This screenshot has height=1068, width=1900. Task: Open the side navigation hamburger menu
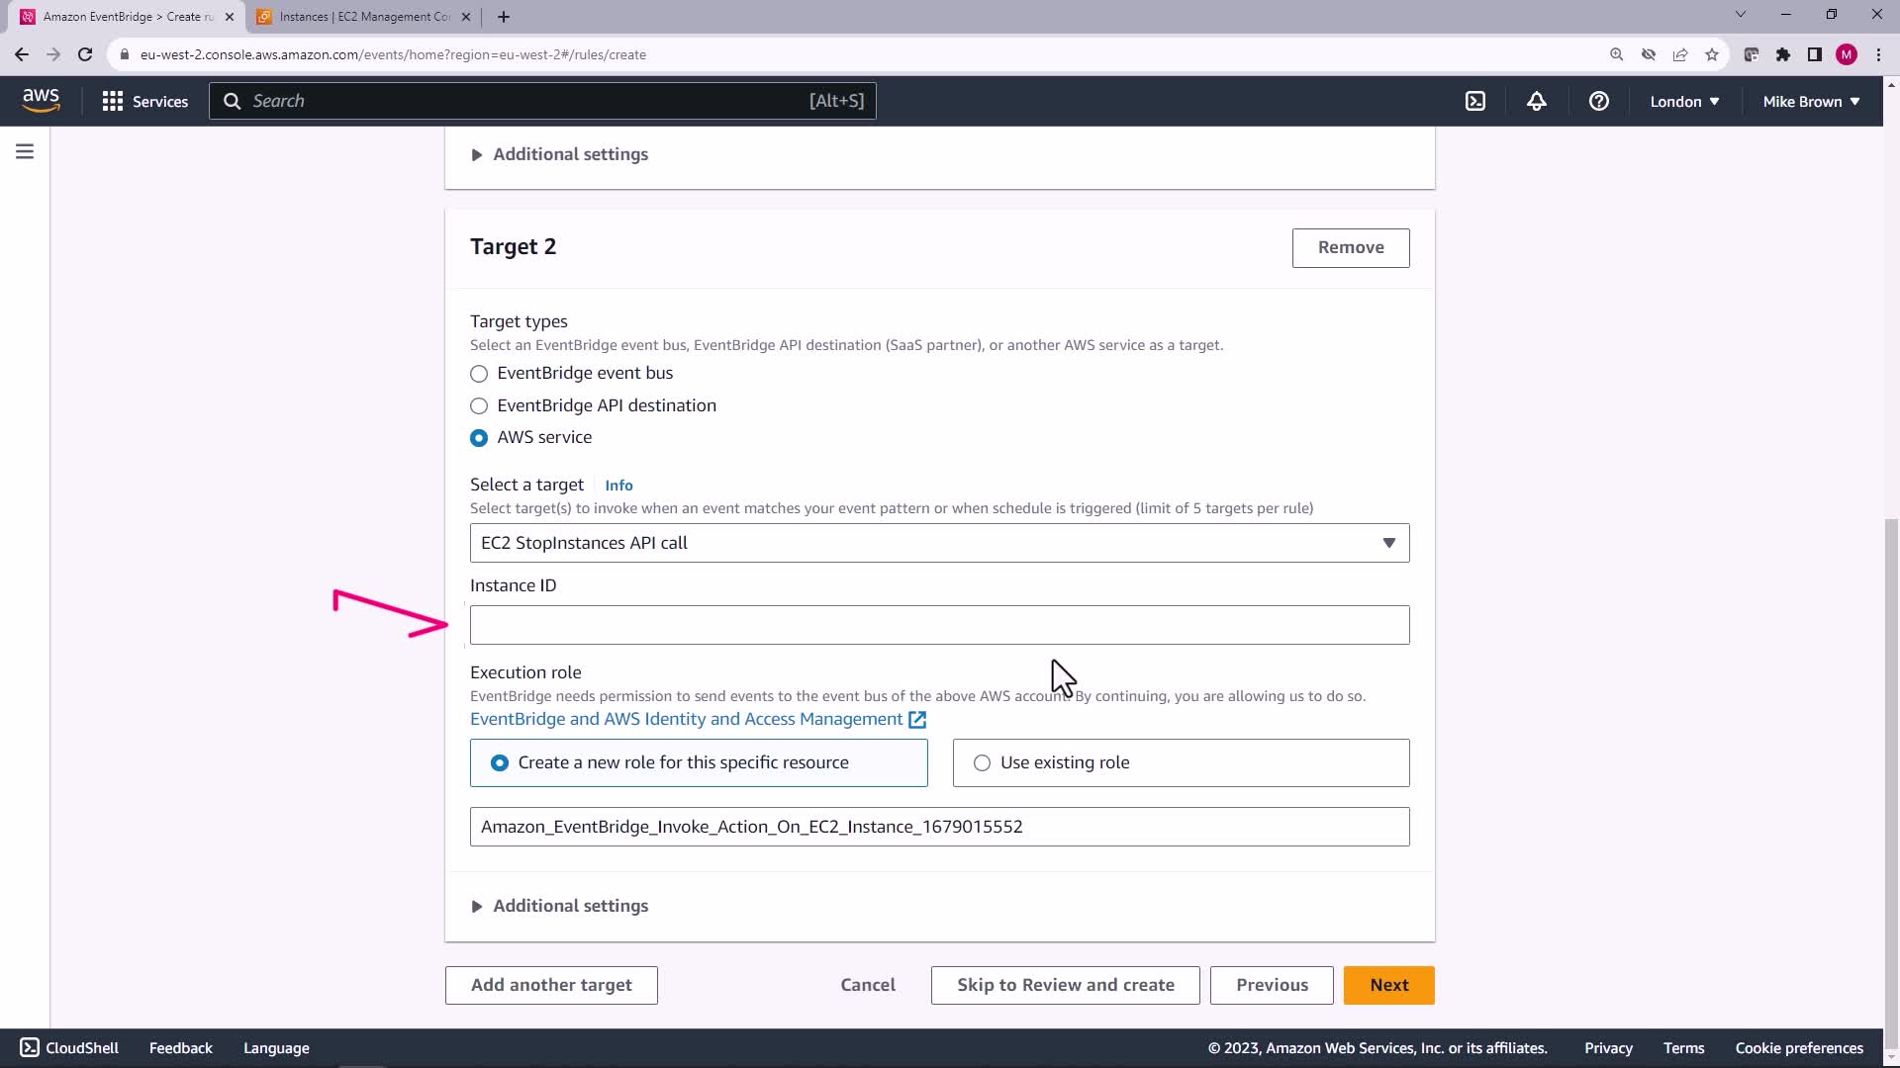click(25, 151)
